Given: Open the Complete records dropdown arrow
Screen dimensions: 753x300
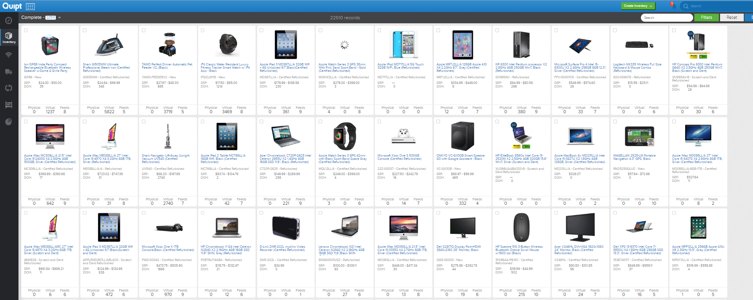Looking at the screenshot, I should click(x=59, y=18).
